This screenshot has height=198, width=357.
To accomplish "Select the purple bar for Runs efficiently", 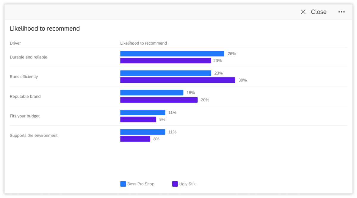I will tap(178, 80).
